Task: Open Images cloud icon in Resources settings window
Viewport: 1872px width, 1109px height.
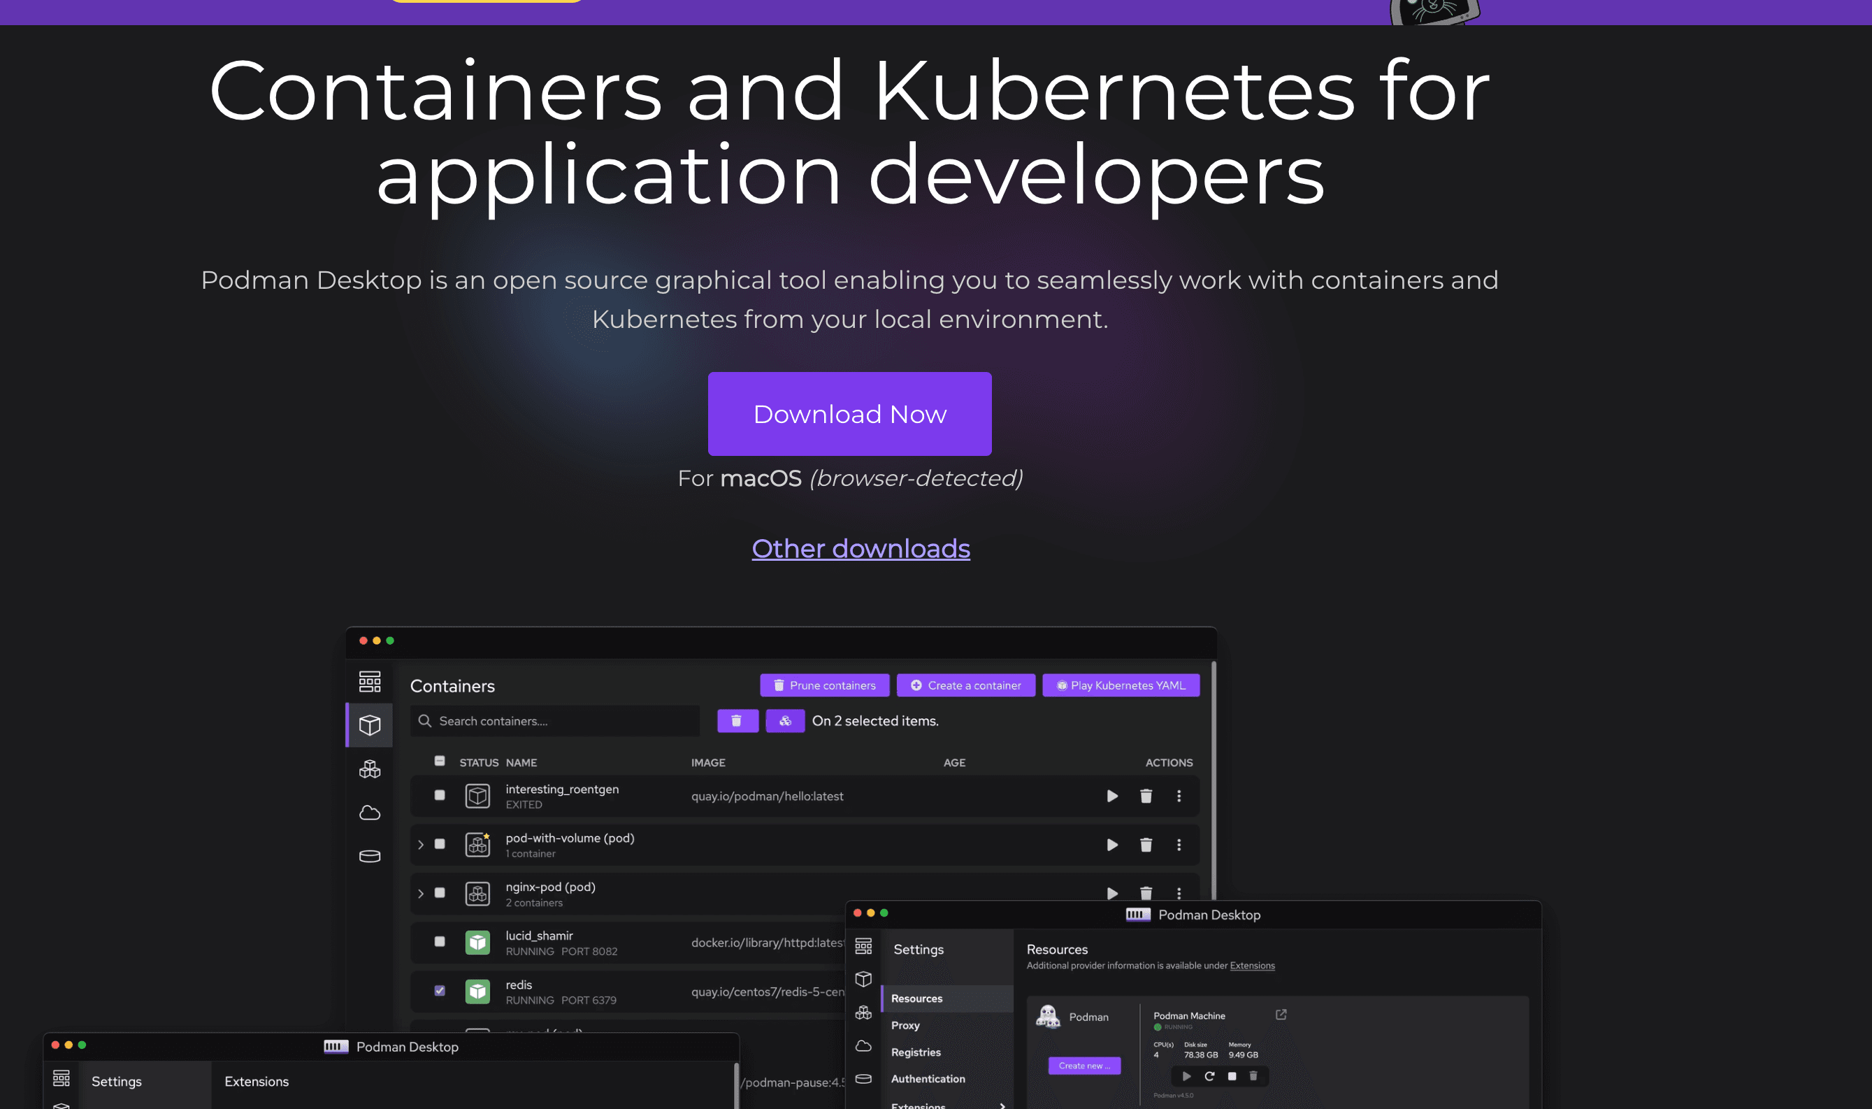Action: click(x=863, y=1045)
